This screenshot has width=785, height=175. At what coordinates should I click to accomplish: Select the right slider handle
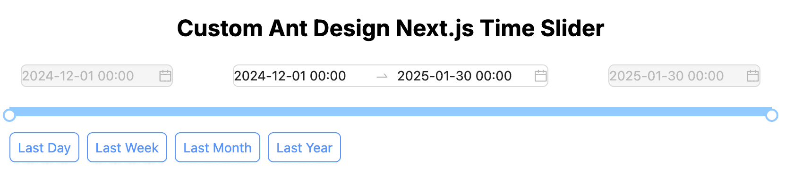[772, 115]
